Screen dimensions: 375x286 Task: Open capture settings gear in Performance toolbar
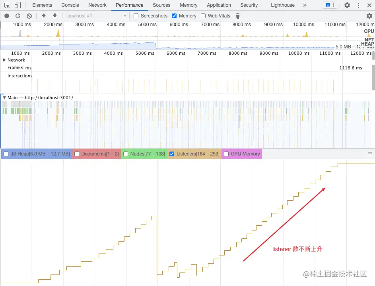[369, 16]
